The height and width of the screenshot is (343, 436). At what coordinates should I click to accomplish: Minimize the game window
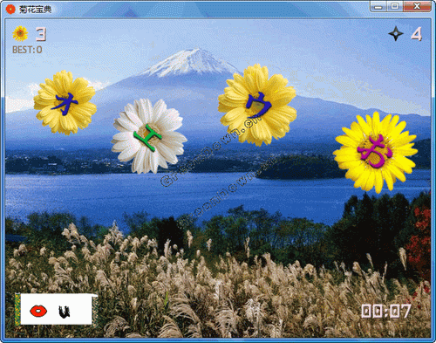click(378, 6)
